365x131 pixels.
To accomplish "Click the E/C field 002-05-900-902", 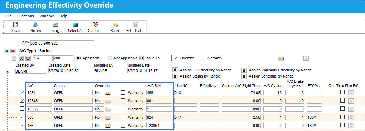I will click(x=62, y=43).
